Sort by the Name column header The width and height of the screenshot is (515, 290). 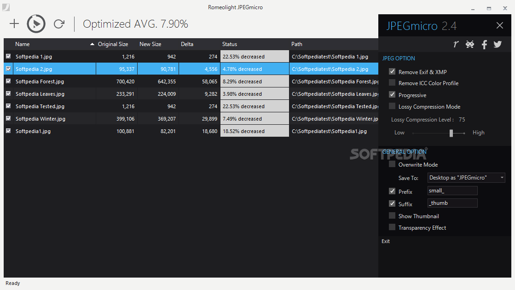23,44
